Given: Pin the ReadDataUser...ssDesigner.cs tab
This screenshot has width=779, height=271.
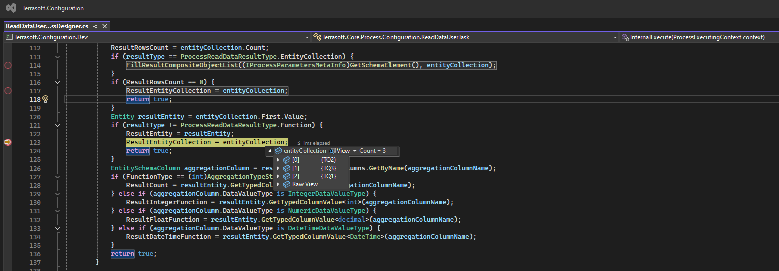Looking at the screenshot, I should coord(95,26).
